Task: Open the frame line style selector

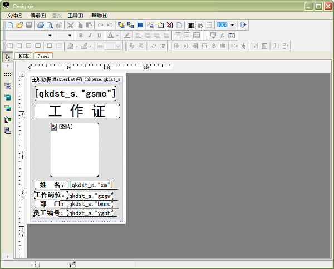Action: [x=100, y=46]
